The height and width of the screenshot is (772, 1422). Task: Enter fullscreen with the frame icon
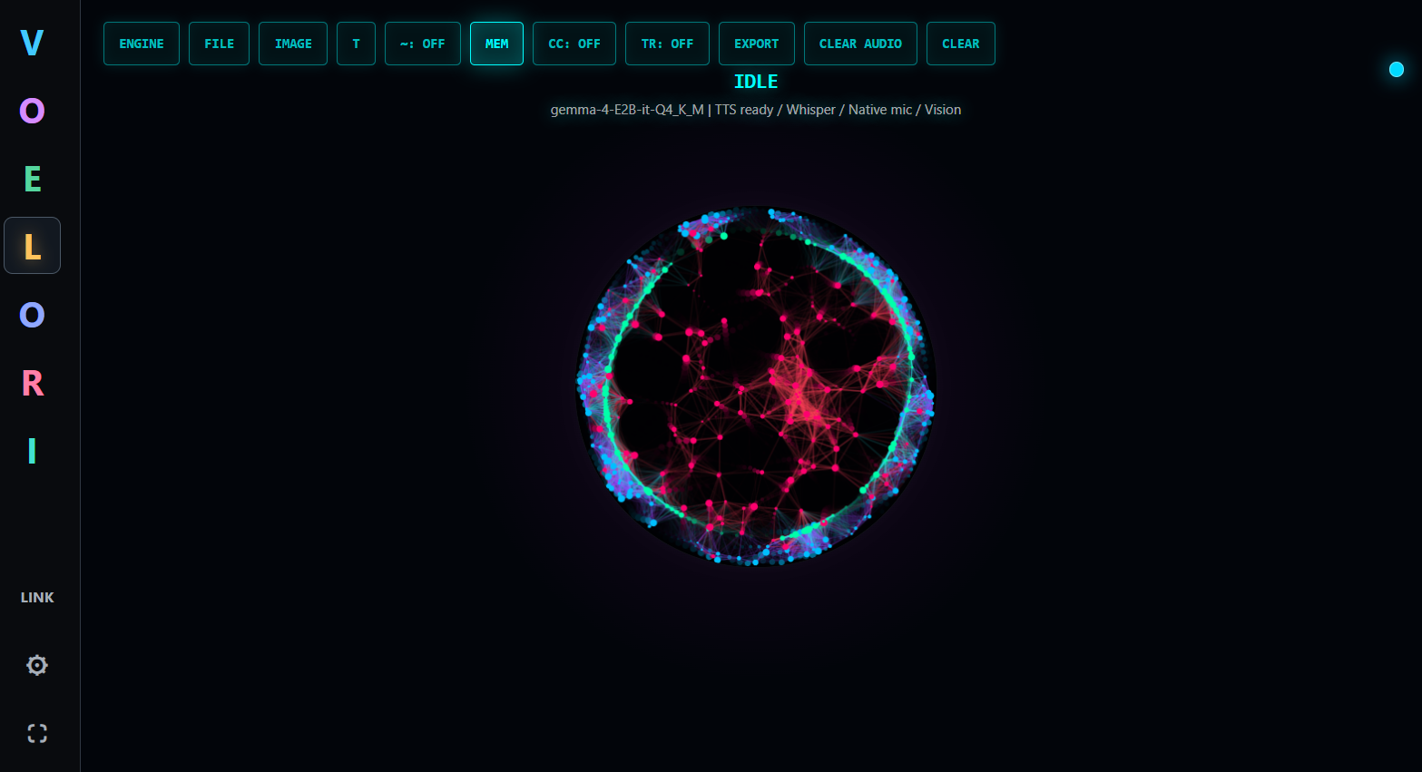[x=37, y=733]
